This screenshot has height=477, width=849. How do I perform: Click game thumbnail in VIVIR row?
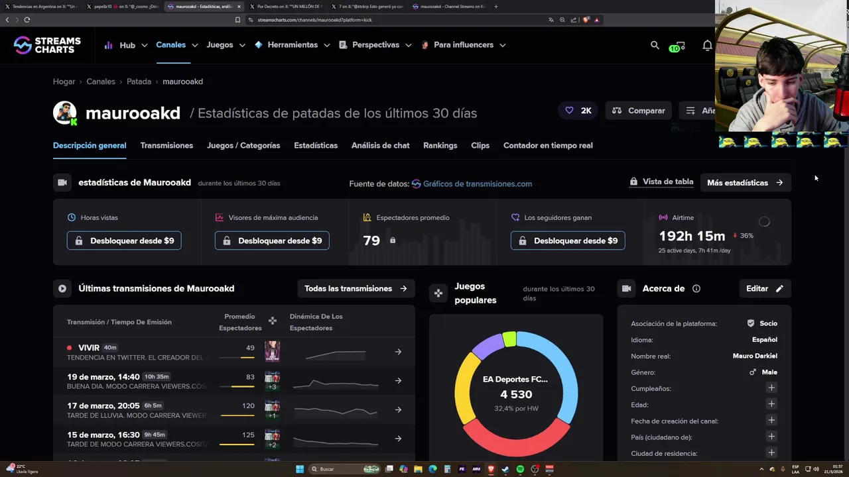click(x=272, y=351)
